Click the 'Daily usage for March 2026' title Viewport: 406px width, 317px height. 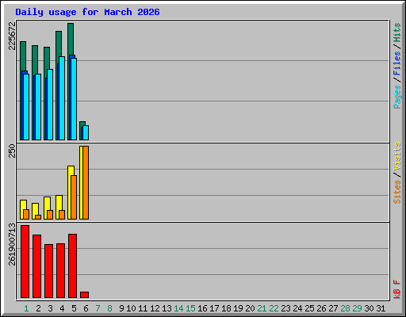(87, 12)
